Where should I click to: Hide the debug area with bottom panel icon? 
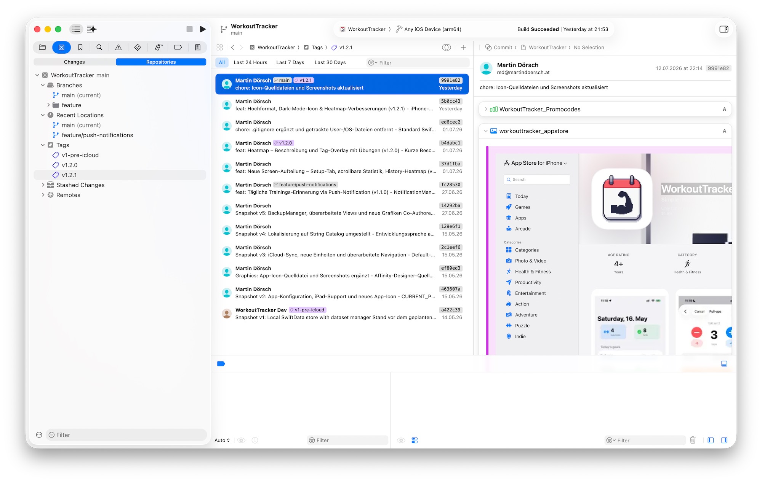click(724, 364)
